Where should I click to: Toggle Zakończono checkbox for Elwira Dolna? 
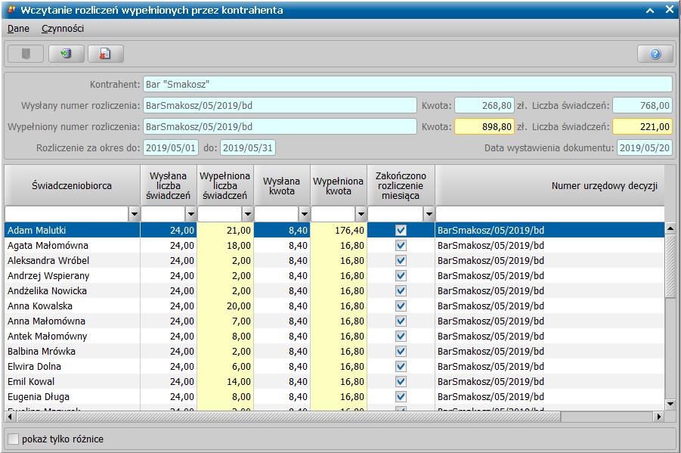(x=401, y=367)
